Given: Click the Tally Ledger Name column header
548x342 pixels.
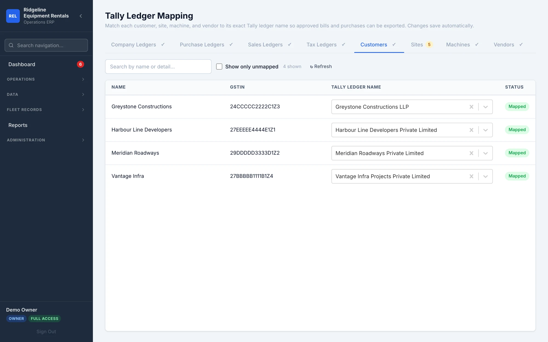Looking at the screenshot, I should click(356, 87).
